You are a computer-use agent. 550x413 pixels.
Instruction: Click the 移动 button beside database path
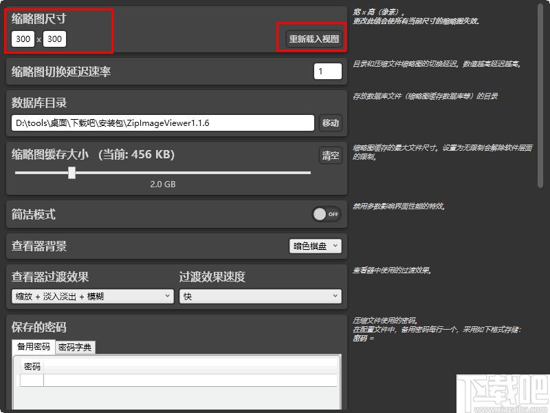tap(331, 123)
